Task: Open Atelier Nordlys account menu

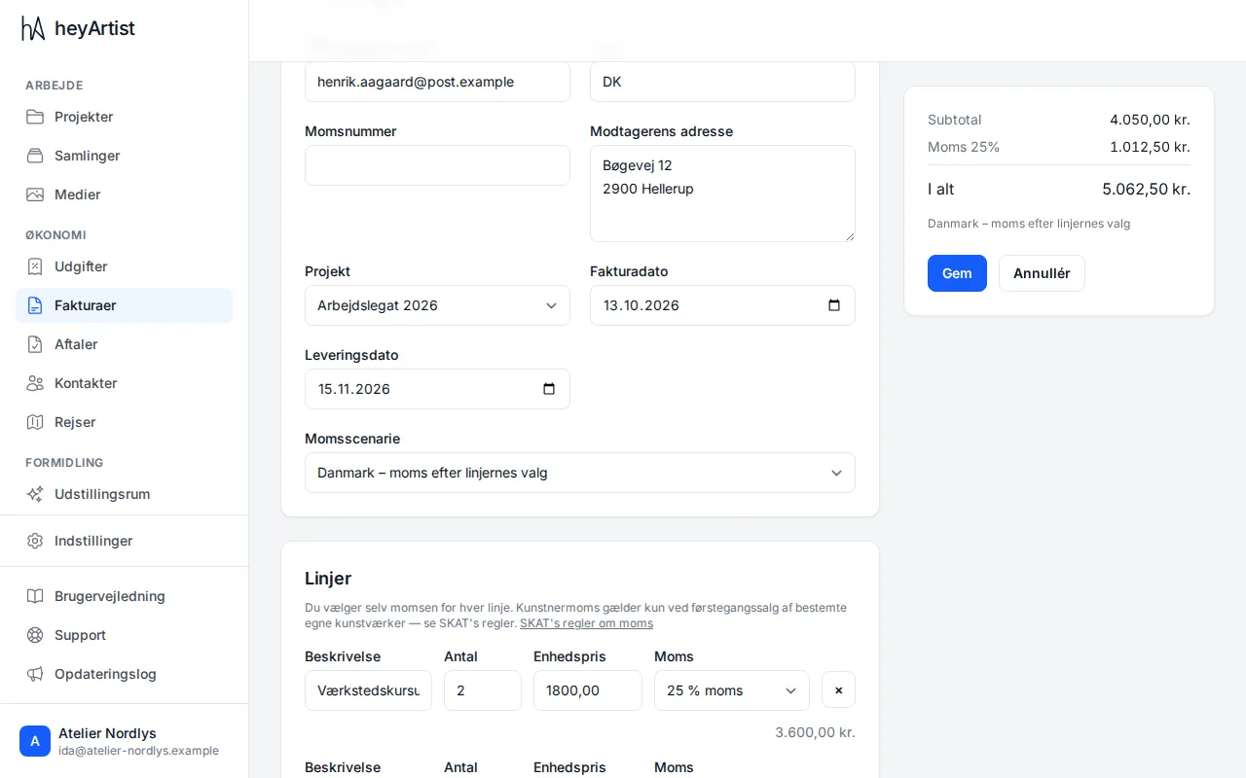Action: (x=124, y=741)
